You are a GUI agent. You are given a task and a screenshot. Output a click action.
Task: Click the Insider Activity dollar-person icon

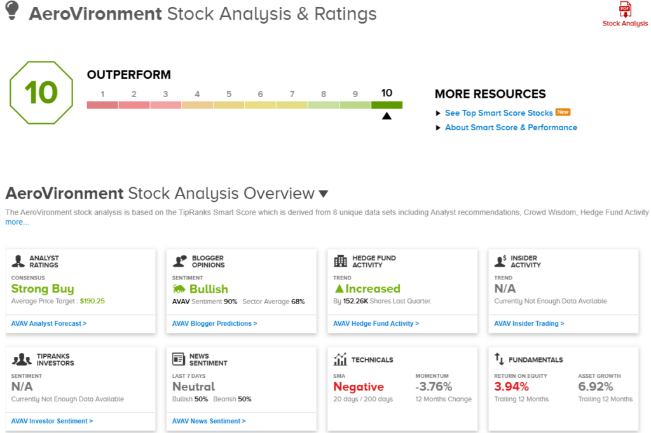pos(500,262)
